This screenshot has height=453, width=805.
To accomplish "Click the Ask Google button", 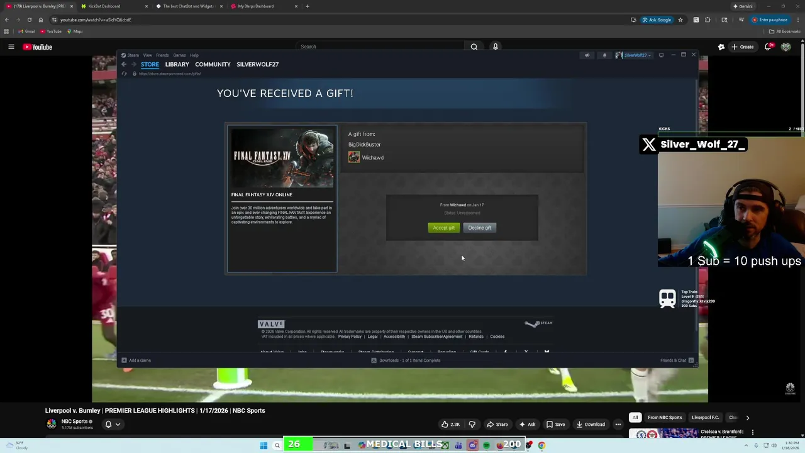I will click(x=657, y=20).
